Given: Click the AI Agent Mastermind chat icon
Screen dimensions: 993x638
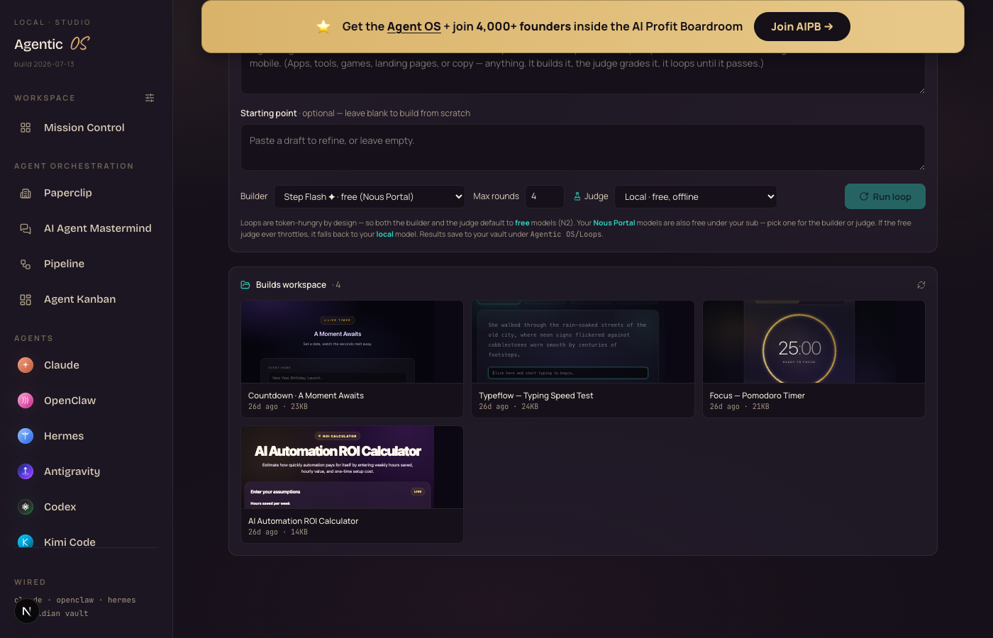Looking at the screenshot, I should point(26,228).
